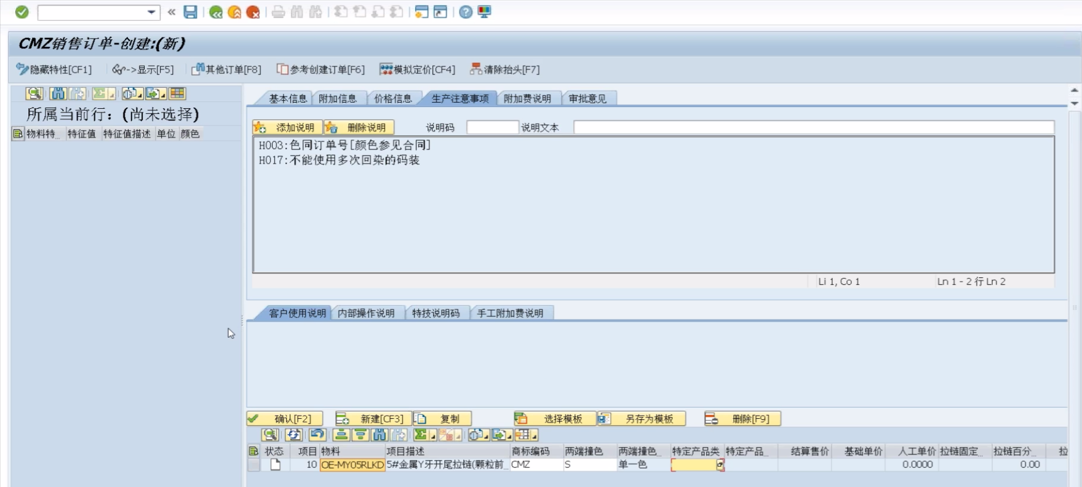The width and height of the screenshot is (1082, 487).
Task: Click 另存为模板 button
Action: click(x=642, y=419)
